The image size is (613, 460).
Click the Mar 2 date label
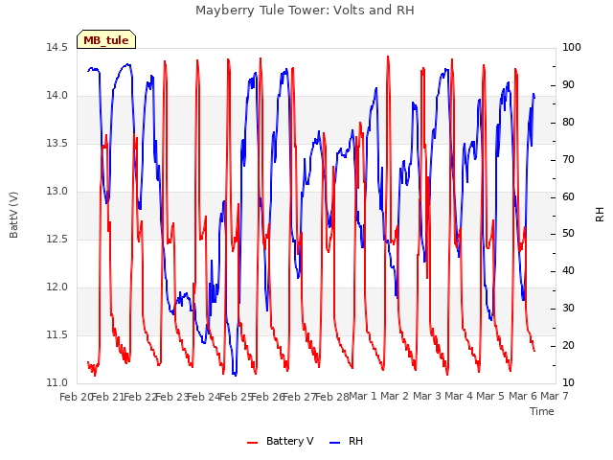point(395,396)
